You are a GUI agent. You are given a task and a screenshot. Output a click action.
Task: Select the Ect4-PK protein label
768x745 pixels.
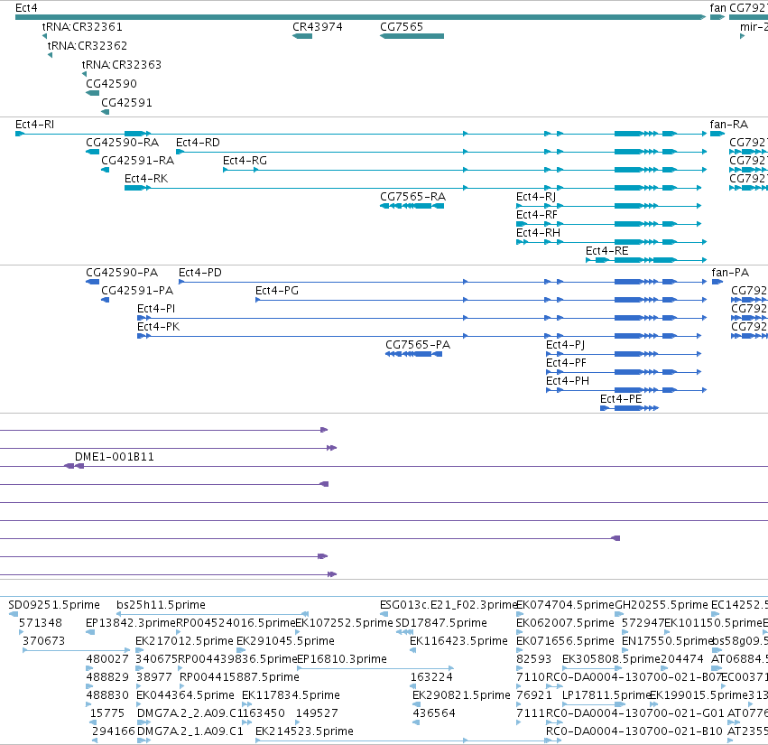[158, 327]
